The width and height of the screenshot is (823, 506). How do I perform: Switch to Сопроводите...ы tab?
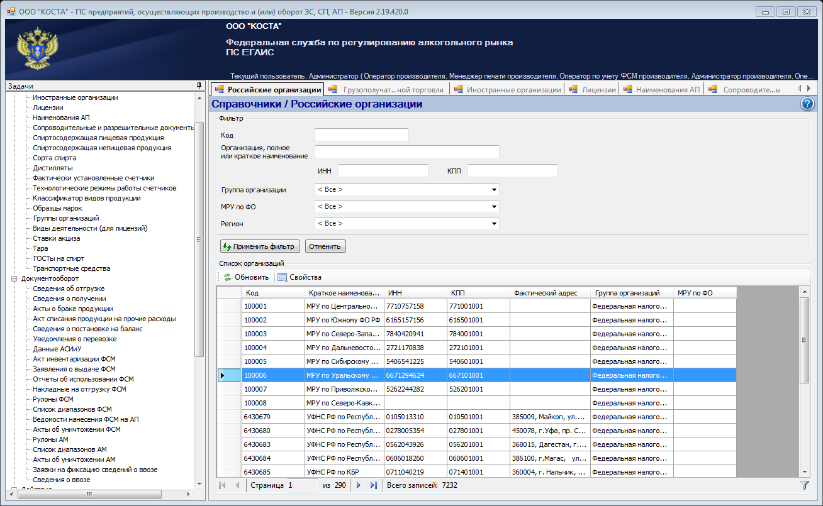[x=746, y=90]
